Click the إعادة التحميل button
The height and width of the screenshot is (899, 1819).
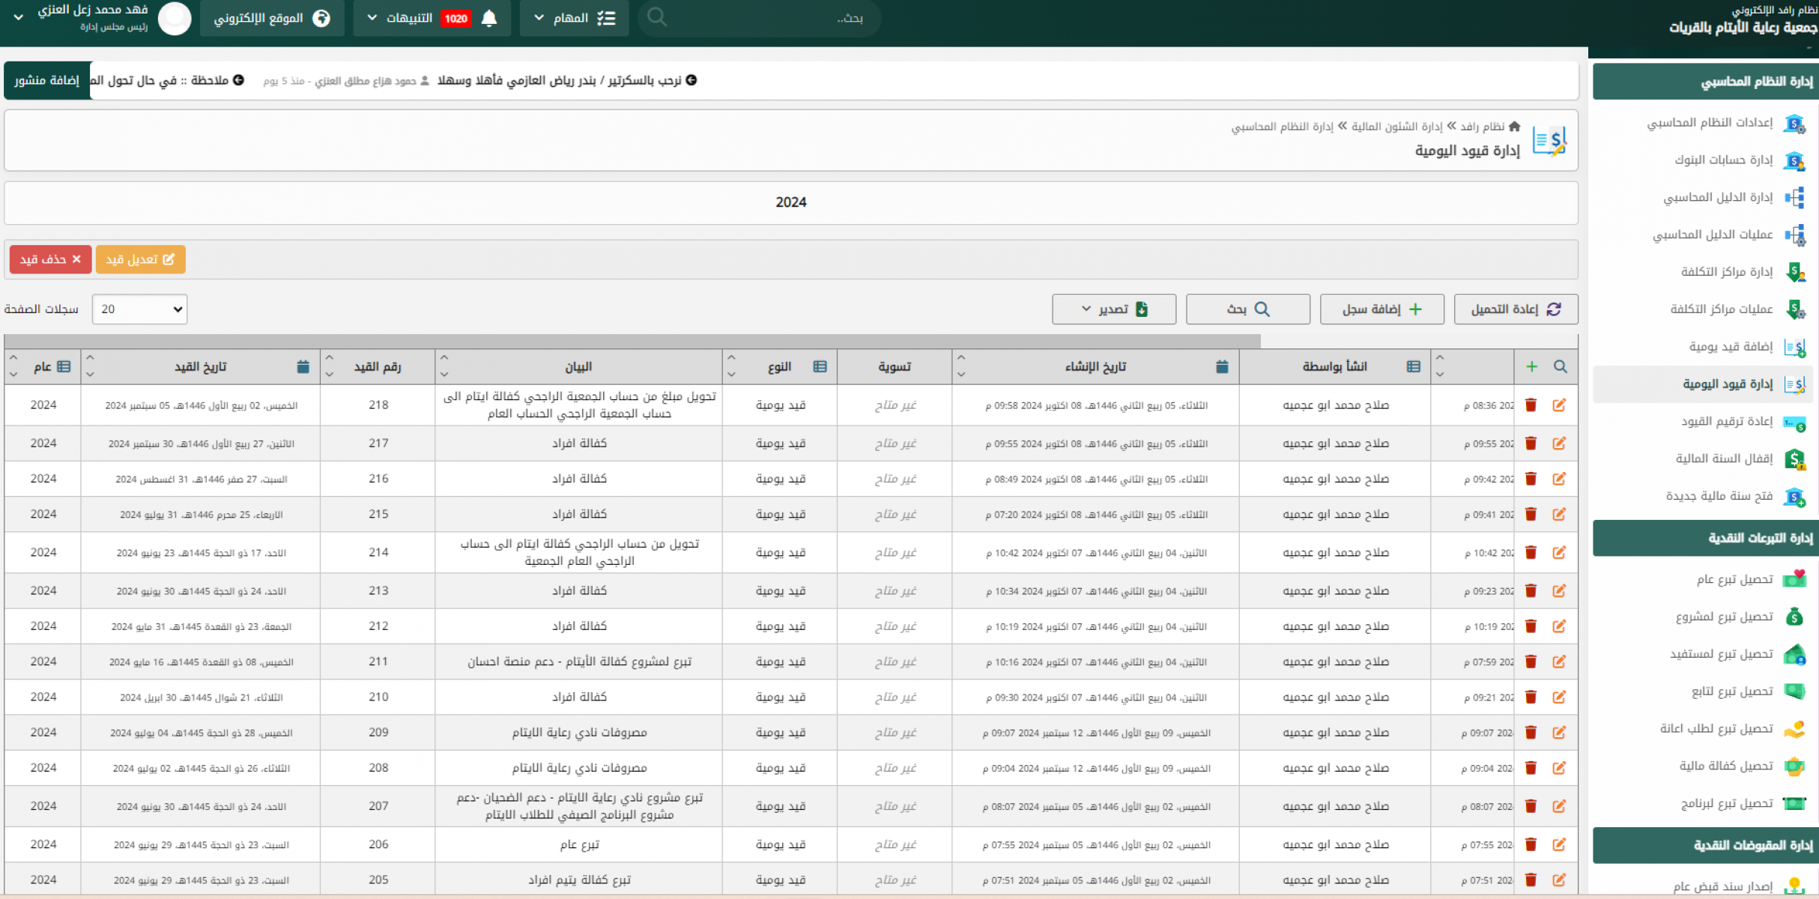[x=1516, y=309]
